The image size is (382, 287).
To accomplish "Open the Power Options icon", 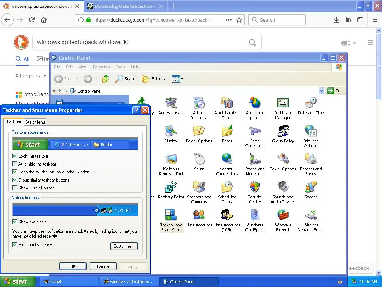I will (x=283, y=162).
